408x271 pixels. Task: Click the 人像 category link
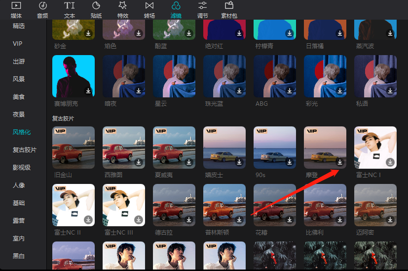[x=19, y=185]
